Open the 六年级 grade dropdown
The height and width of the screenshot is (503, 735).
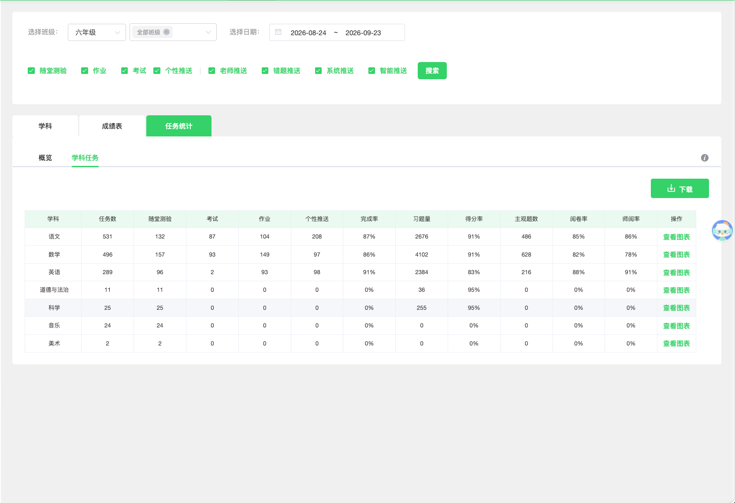[97, 32]
